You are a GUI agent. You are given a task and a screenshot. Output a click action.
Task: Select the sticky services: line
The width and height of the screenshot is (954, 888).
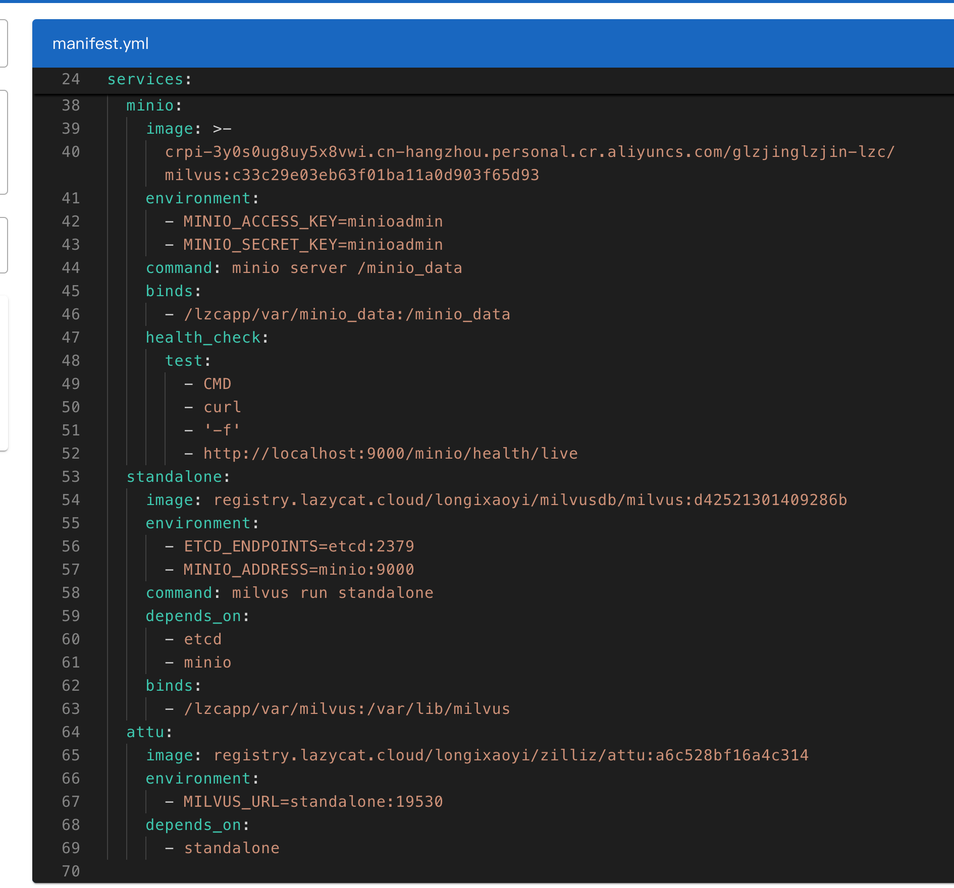[x=493, y=79]
